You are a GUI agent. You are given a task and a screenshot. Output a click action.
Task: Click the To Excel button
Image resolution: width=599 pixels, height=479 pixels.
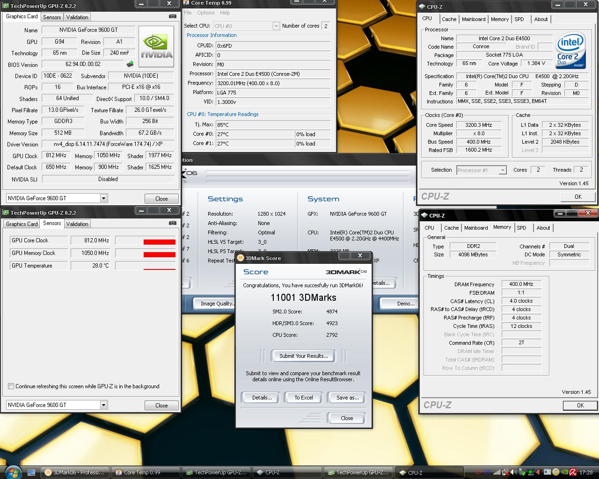pyautogui.click(x=303, y=398)
